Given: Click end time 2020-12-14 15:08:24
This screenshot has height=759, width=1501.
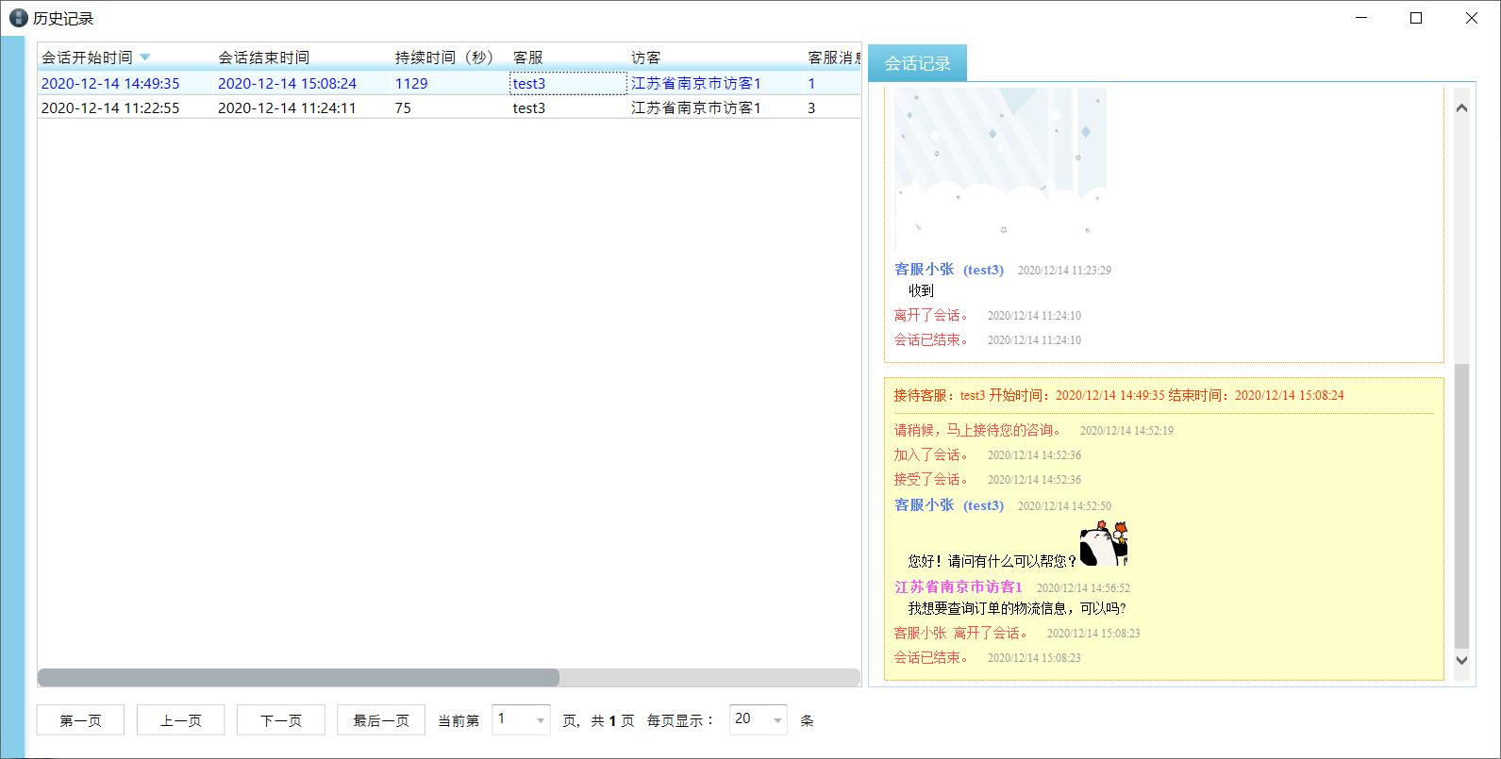Looking at the screenshot, I should [x=287, y=83].
